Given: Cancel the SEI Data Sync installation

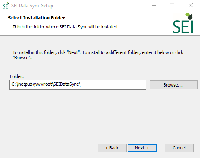Looking at the screenshot, I should point(179,148).
